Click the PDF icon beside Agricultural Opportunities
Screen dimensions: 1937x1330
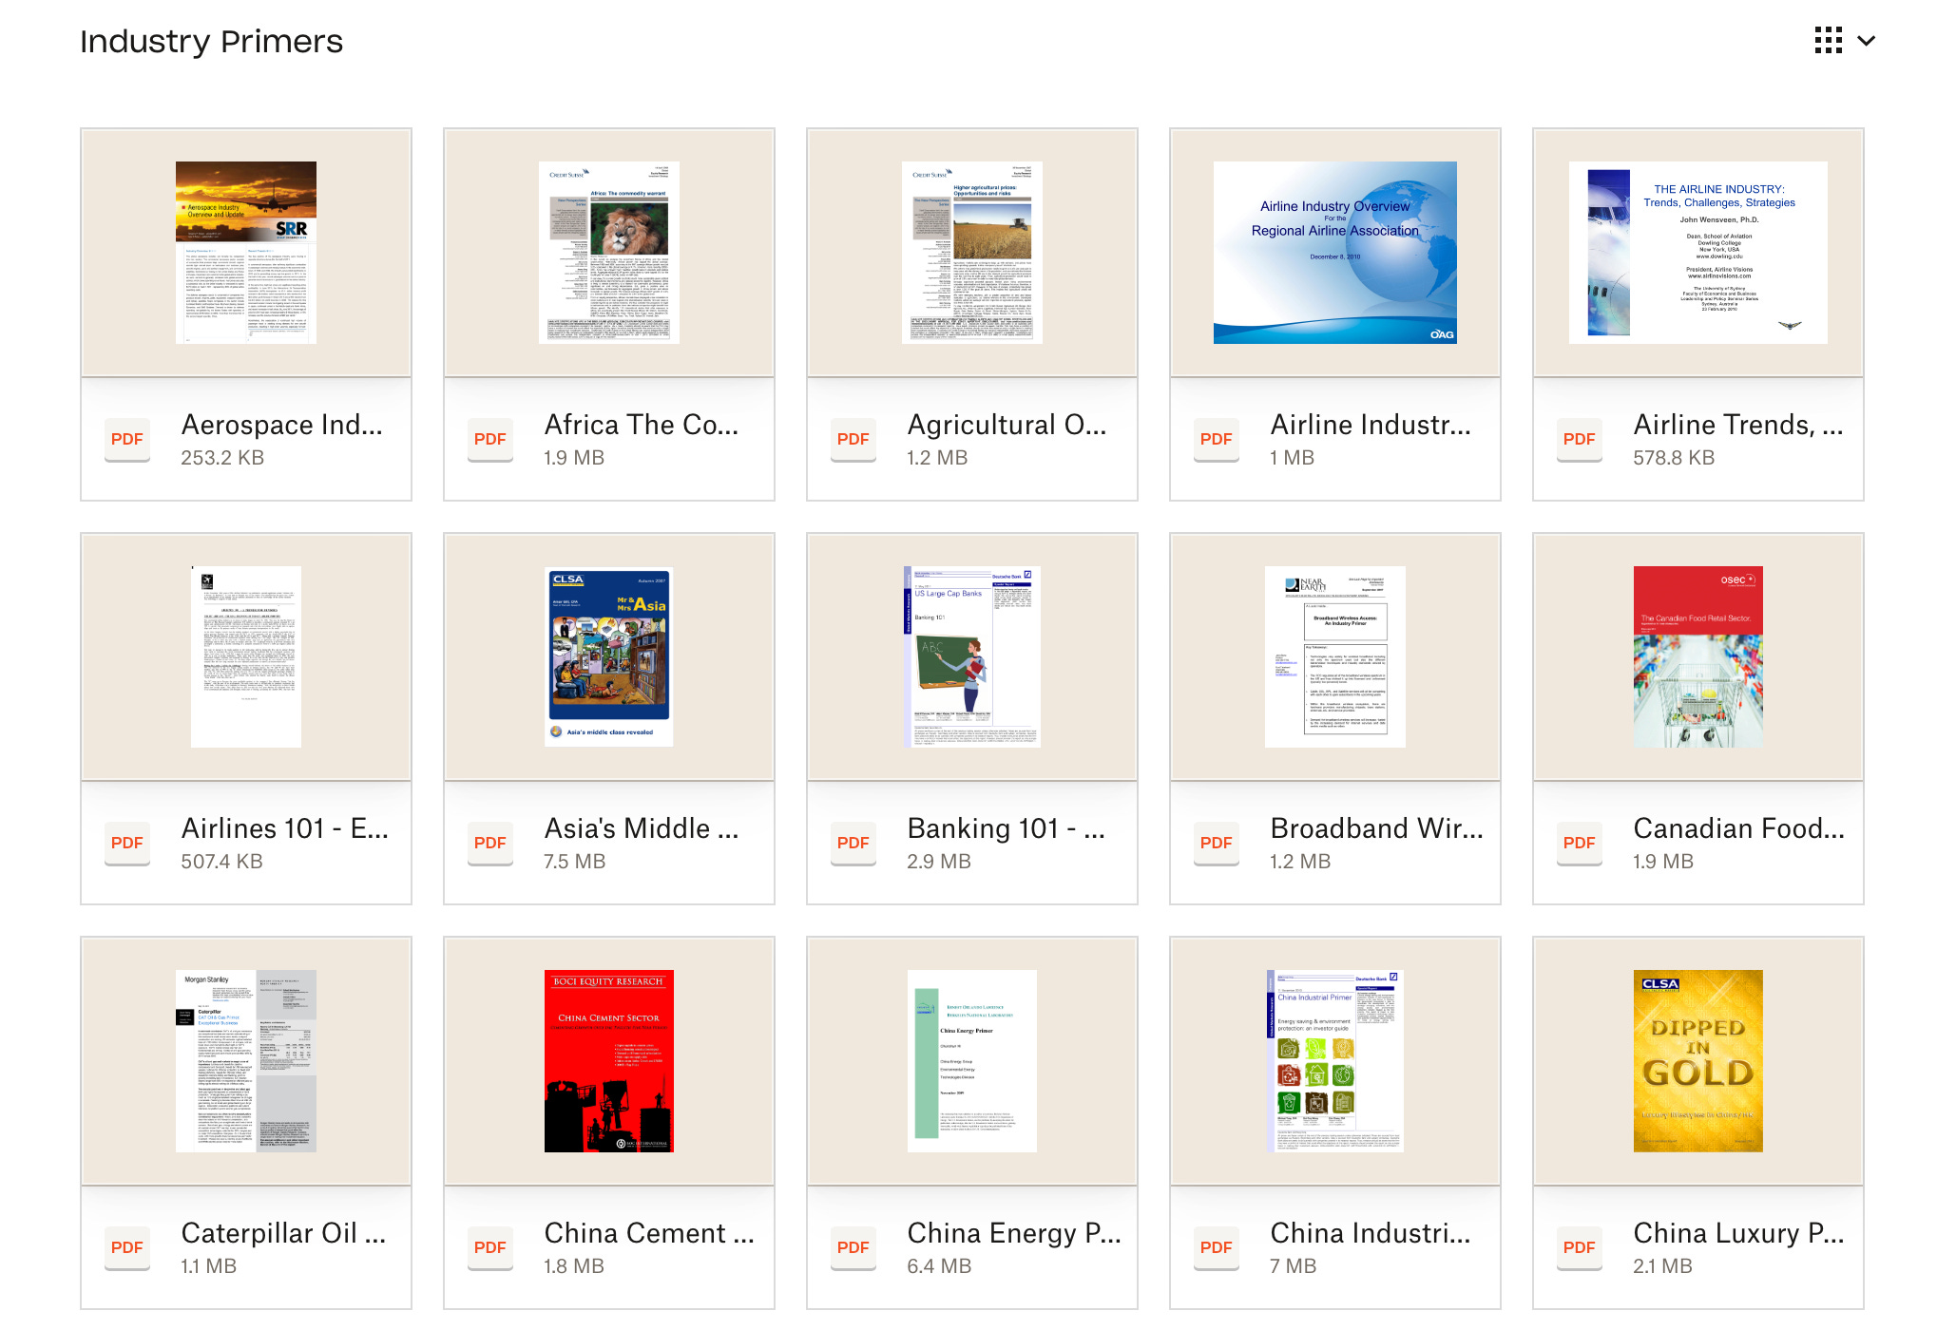pyautogui.click(x=853, y=439)
